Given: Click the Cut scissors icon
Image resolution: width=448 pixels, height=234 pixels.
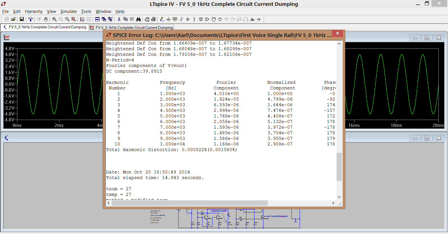Looking at the screenshot, I should pos(119,19).
